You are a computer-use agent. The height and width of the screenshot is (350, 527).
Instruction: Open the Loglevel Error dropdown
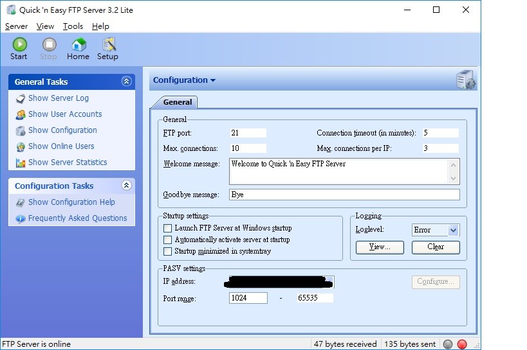[x=453, y=230]
